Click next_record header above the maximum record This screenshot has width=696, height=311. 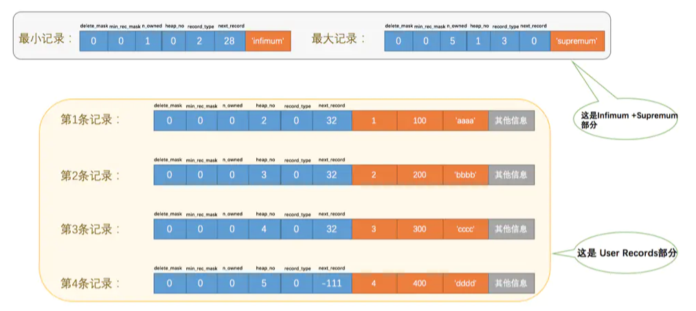[x=534, y=26]
